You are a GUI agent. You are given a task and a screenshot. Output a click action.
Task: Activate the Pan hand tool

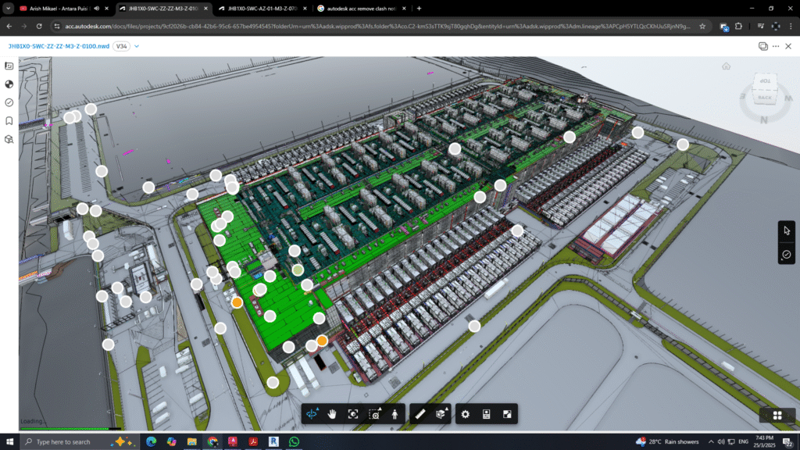(x=332, y=414)
